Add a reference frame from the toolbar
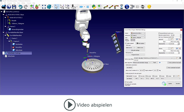 click(32, 7)
